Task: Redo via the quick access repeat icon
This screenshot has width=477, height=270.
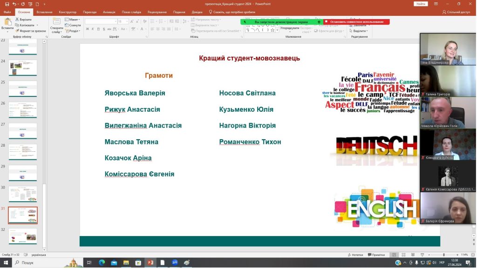Action: click(22, 4)
